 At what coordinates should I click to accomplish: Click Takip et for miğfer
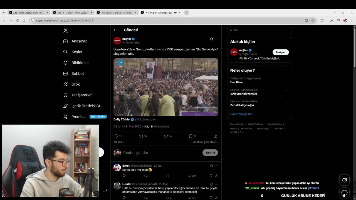point(281,52)
